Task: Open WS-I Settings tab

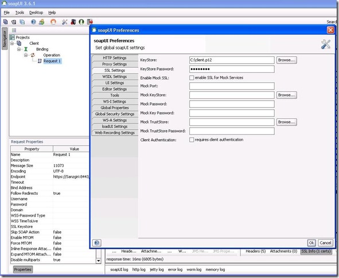Action: click(x=115, y=102)
